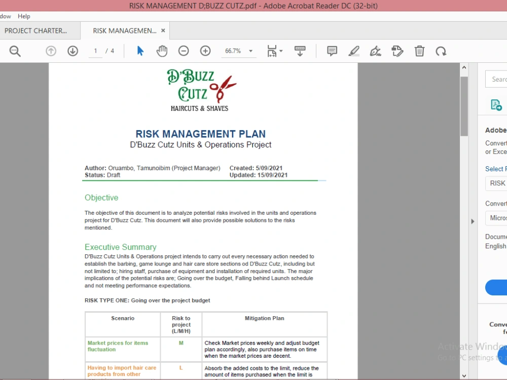Go to previous page arrow

click(51, 51)
